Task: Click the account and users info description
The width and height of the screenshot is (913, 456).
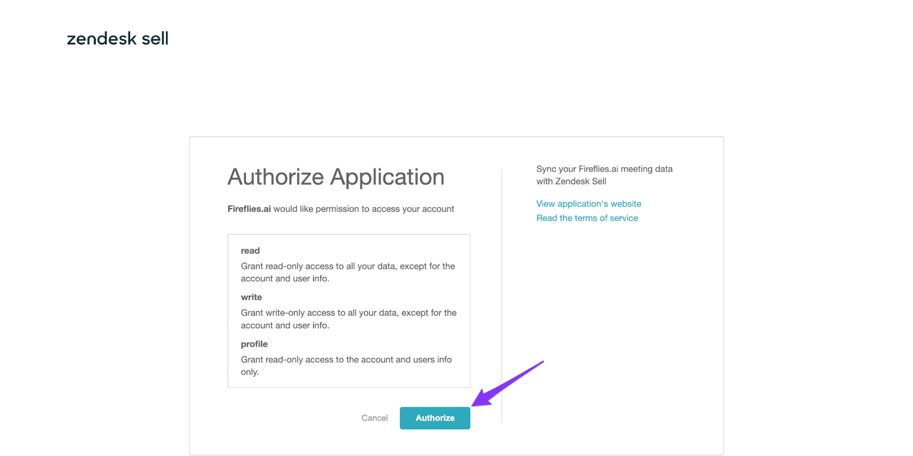Action: click(346, 365)
